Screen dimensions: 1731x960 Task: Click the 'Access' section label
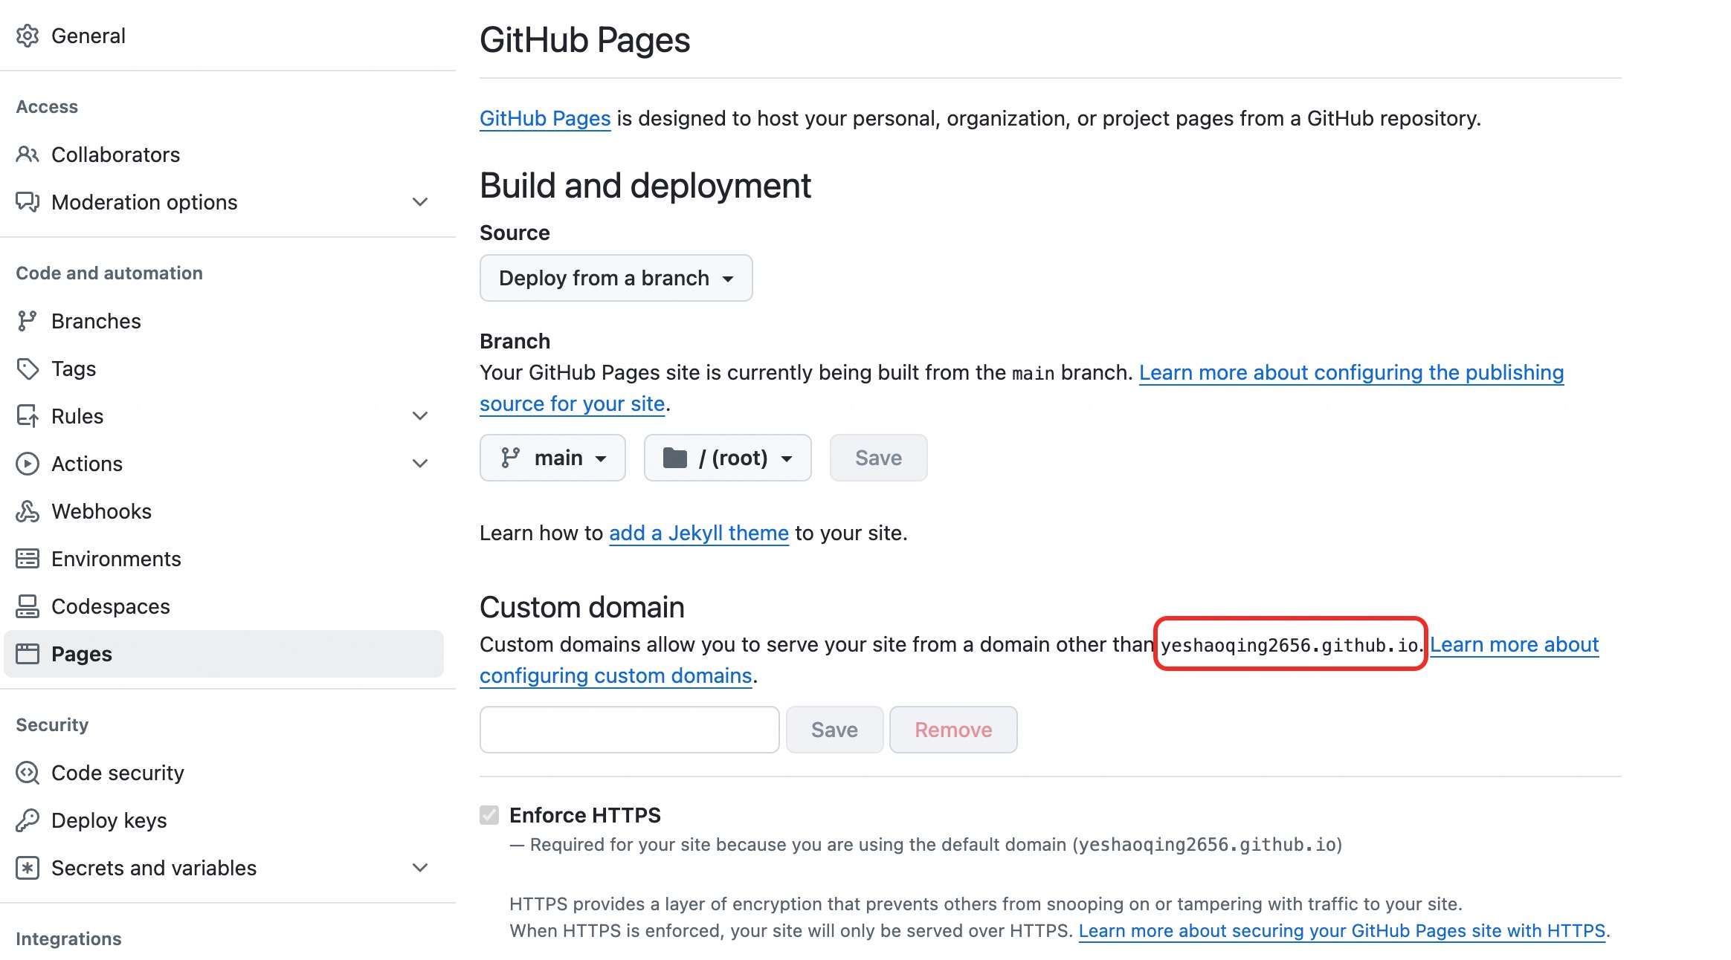coord(47,106)
